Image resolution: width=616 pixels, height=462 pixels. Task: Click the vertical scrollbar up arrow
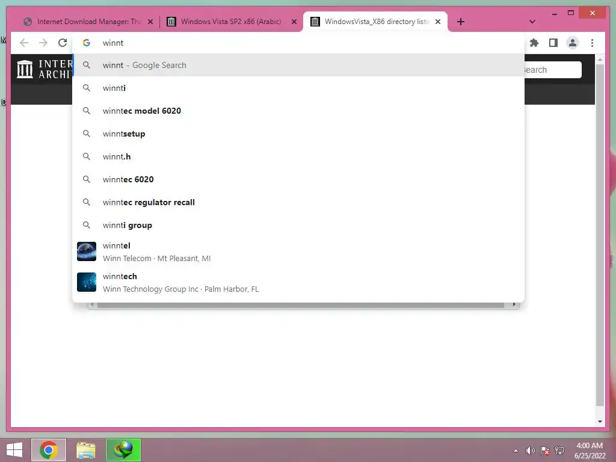pos(600,60)
